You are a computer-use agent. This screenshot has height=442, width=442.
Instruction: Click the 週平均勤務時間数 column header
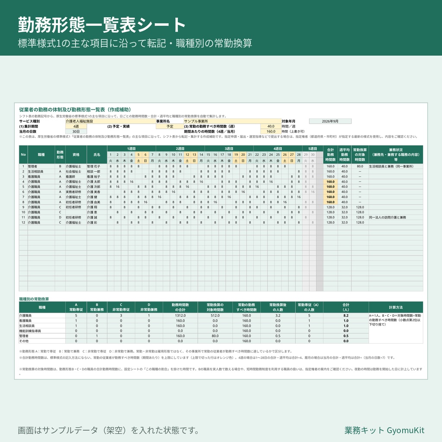[x=344, y=155]
